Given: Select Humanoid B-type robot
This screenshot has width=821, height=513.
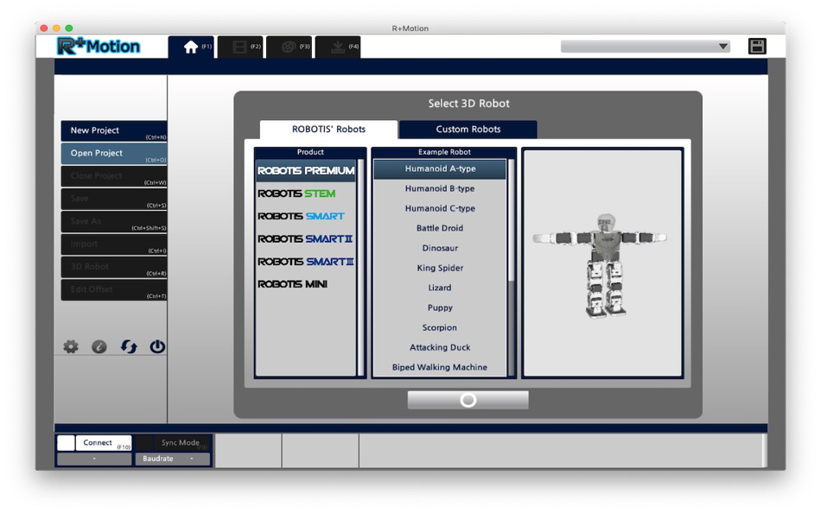Looking at the screenshot, I should (x=440, y=188).
